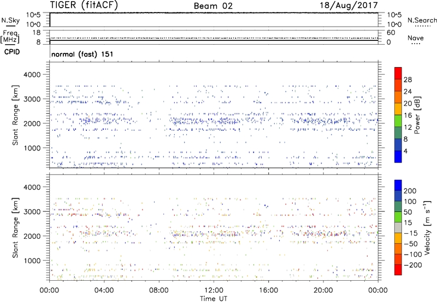Image resolution: width=437 pixels, height=302 pixels.
Task: Click the Freq. [MHz] axis label
Action: click(10, 37)
